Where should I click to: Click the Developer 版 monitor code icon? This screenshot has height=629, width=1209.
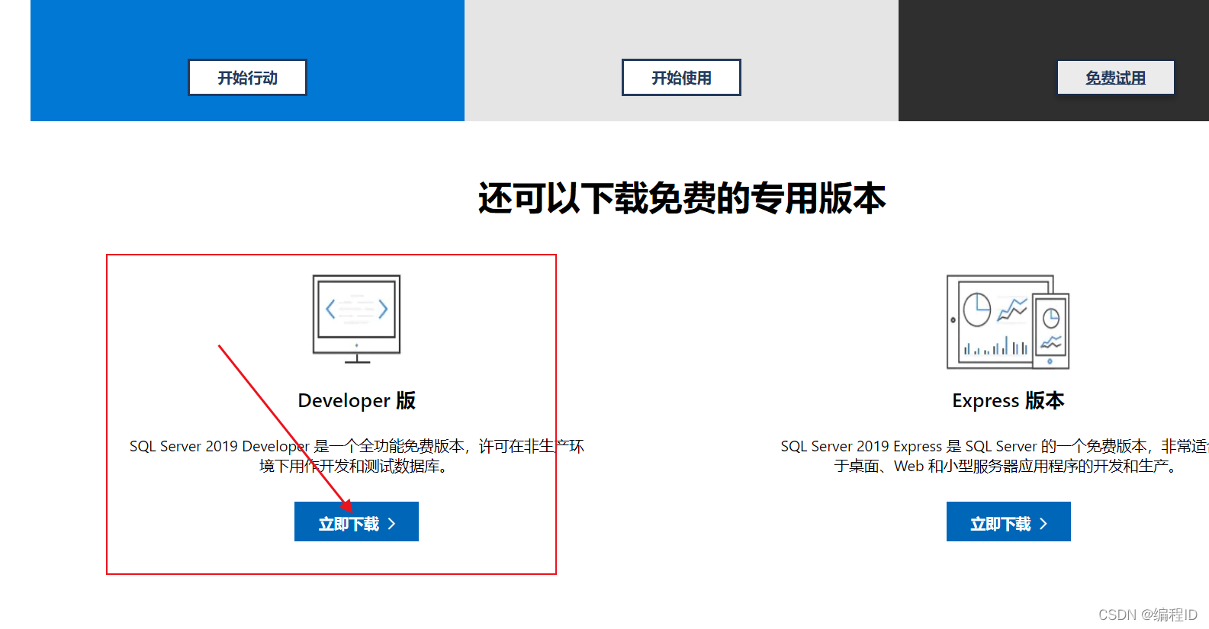[356, 319]
